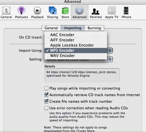Open the Parental controls icon
The height and width of the screenshot is (132, 146).
[x=96, y=11]
